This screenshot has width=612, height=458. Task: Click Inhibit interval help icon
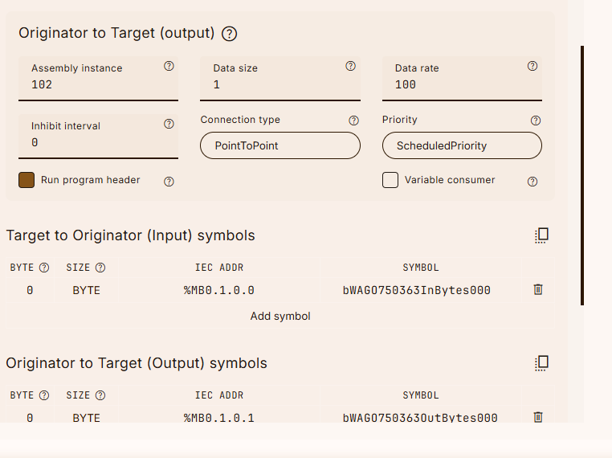point(169,125)
